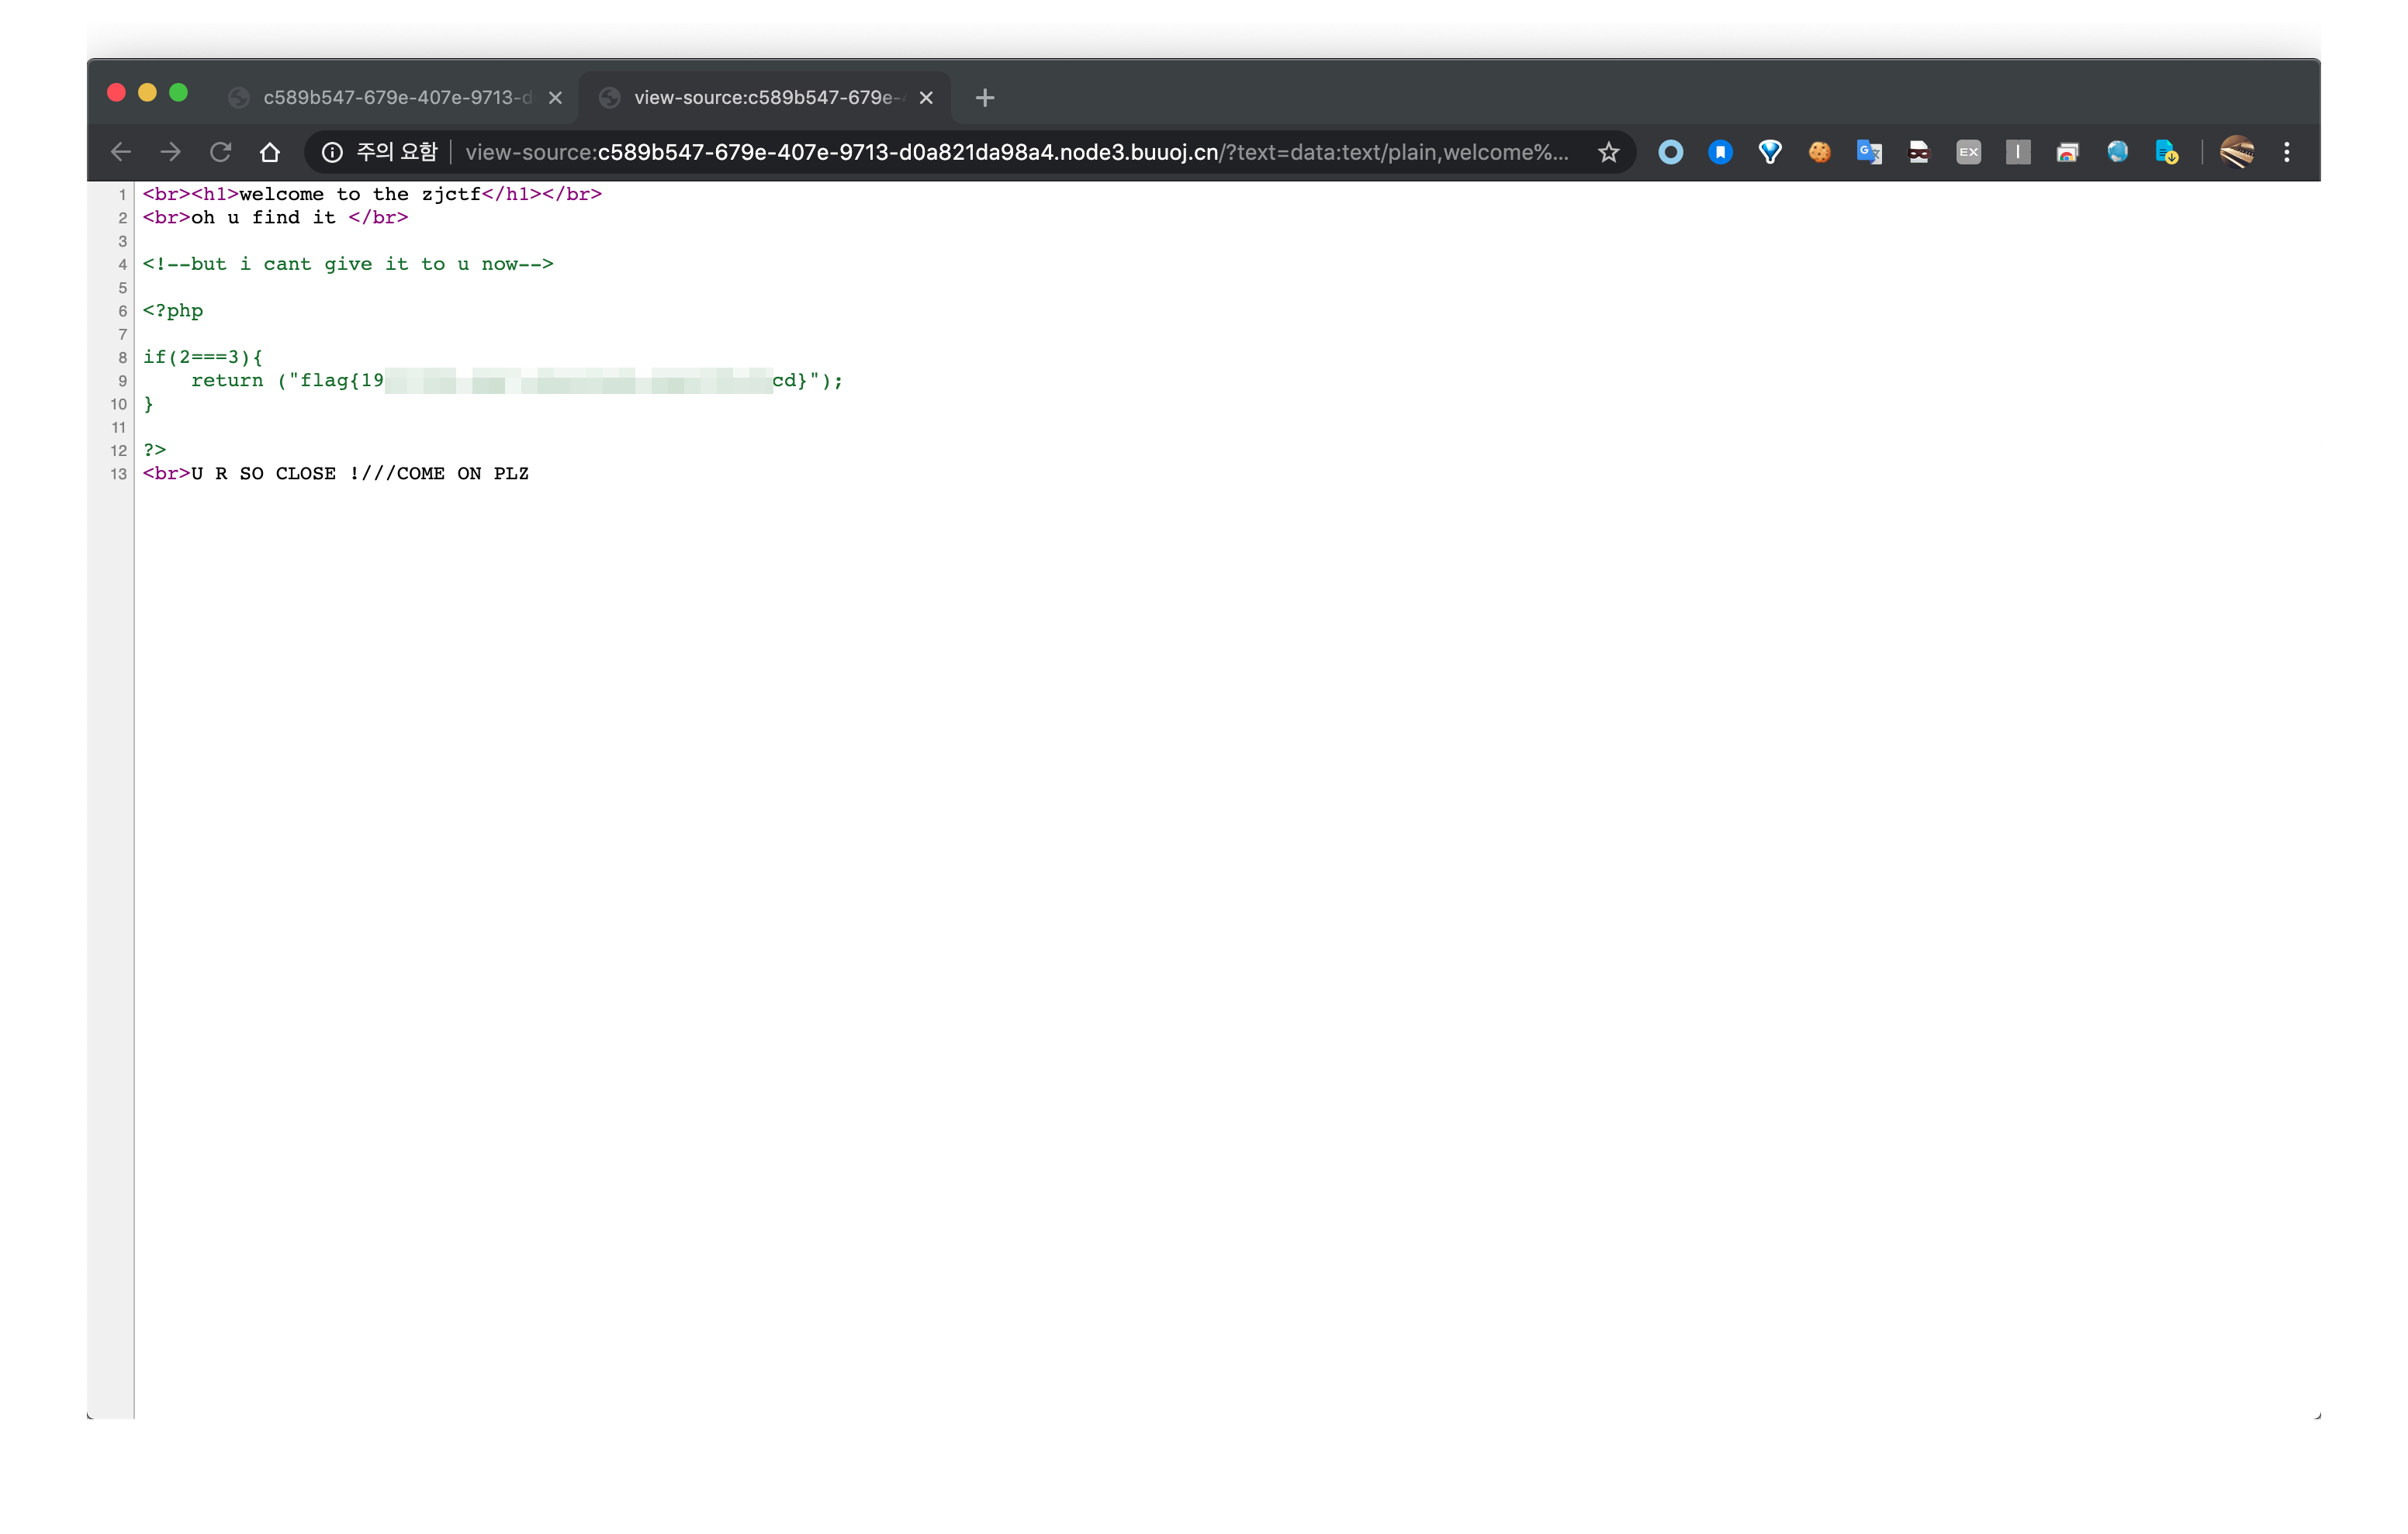Open the gray EX extension
Screen dimensions: 2408x1534
pyautogui.click(x=1968, y=152)
